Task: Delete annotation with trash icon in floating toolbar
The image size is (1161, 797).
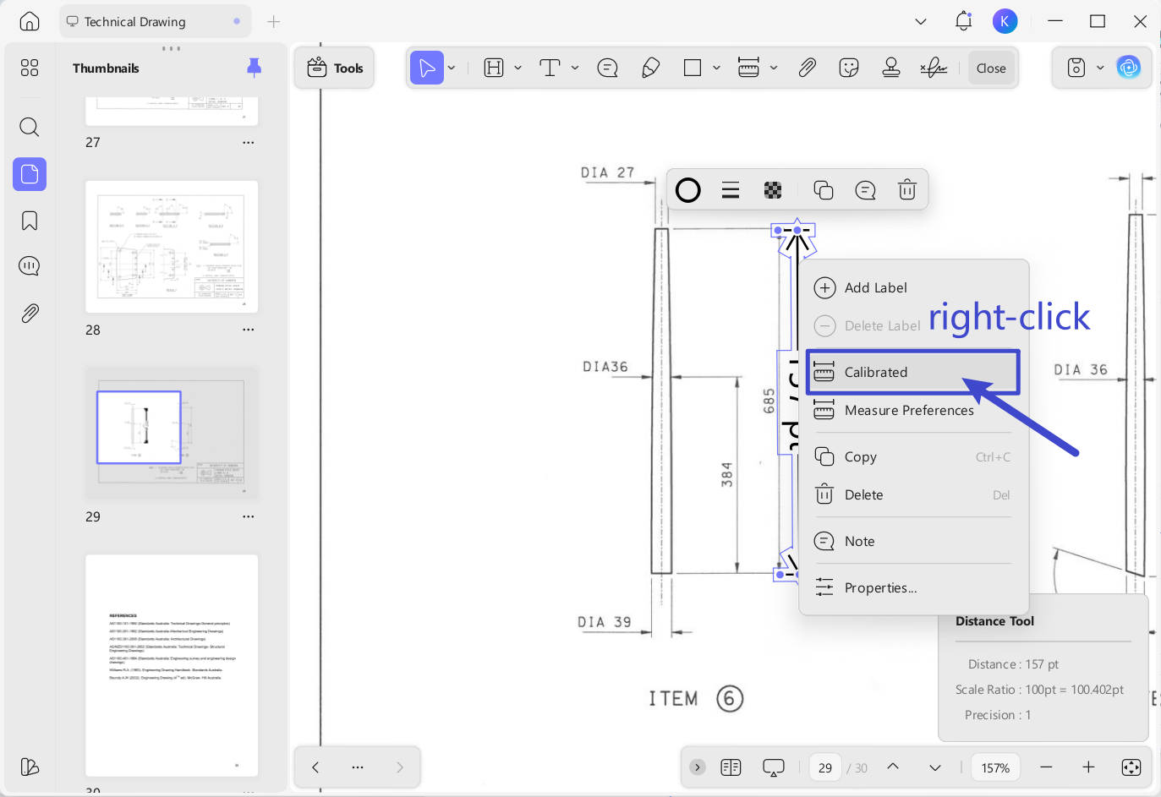Action: pyautogui.click(x=906, y=190)
